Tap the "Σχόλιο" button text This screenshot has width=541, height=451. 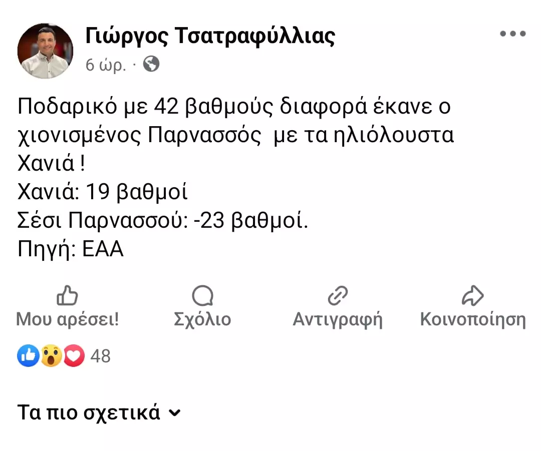click(202, 319)
